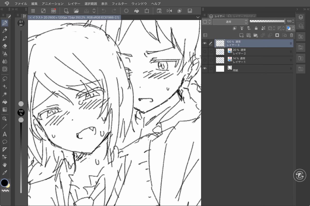The width and height of the screenshot is (310, 206).
Task: Toggle Clip to layer below
Action: point(235,28)
